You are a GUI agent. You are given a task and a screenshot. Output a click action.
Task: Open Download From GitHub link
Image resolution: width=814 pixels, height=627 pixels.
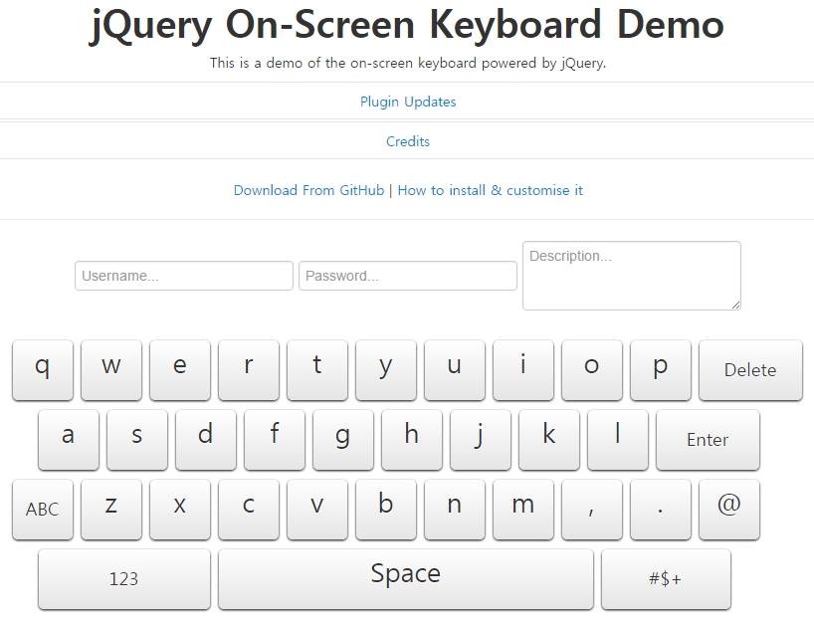pyautogui.click(x=308, y=190)
